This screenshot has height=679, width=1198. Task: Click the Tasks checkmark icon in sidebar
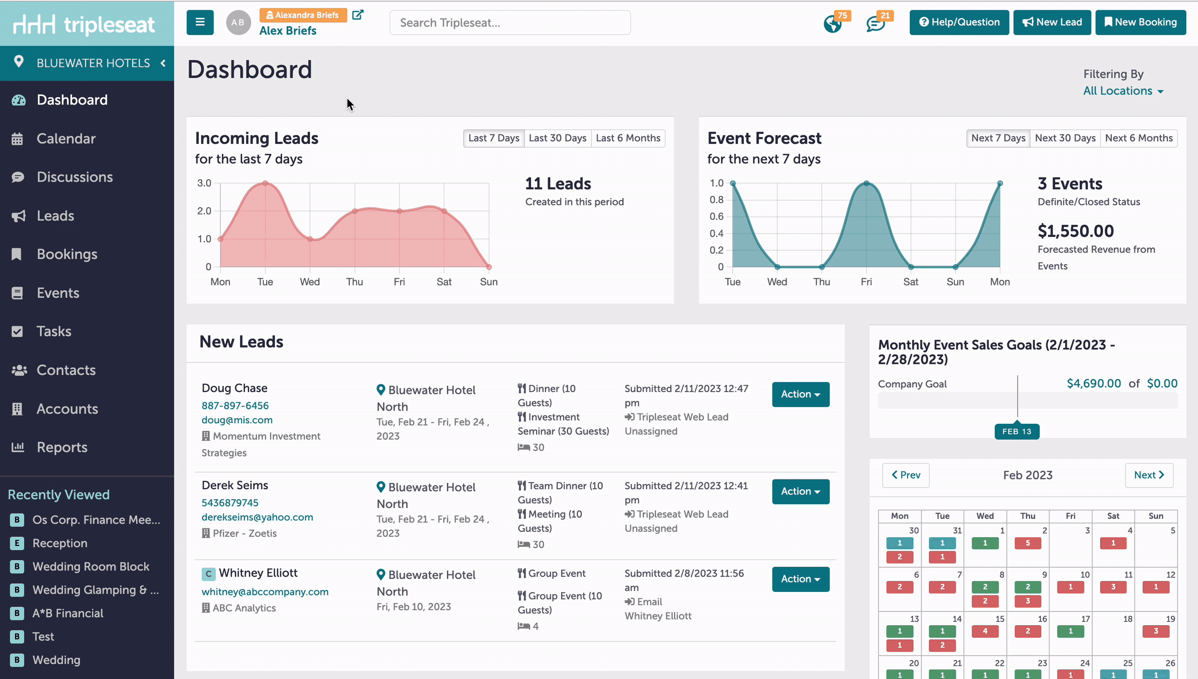17,332
